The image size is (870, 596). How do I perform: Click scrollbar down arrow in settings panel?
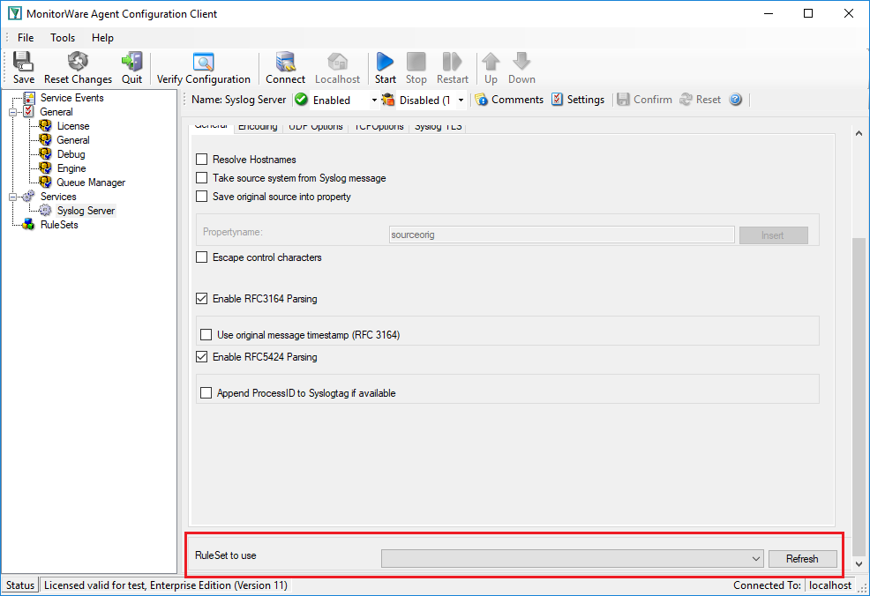(x=859, y=564)
